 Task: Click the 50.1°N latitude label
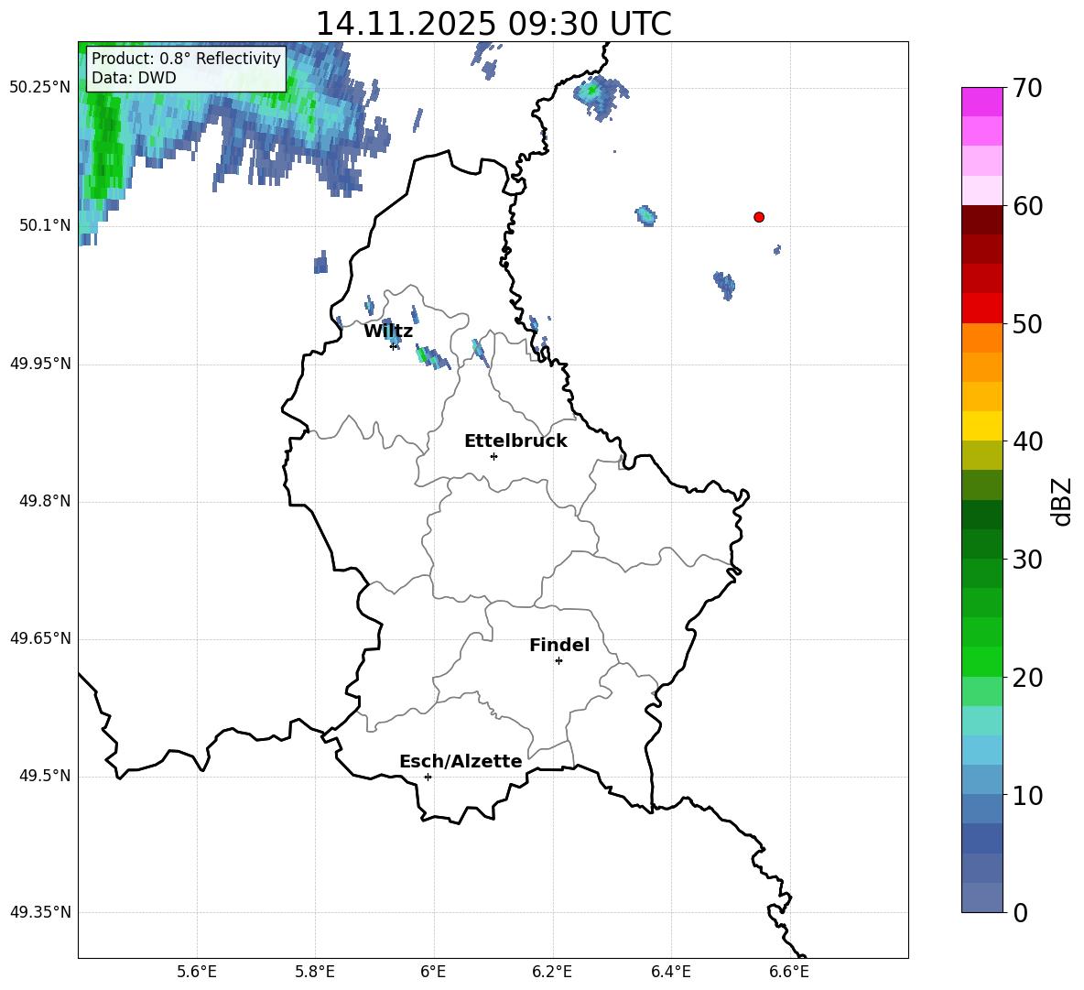point(45,225)
